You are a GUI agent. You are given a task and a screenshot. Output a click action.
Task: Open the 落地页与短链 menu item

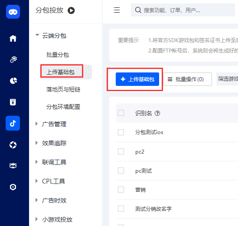point(63,89)
